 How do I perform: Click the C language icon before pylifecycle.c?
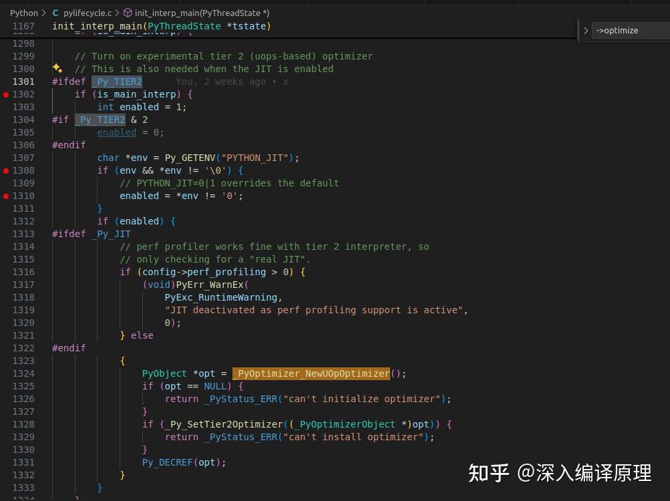click(55, 12)
